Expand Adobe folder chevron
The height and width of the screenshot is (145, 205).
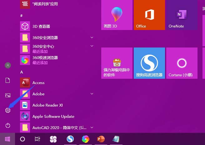tap(92, 94)
